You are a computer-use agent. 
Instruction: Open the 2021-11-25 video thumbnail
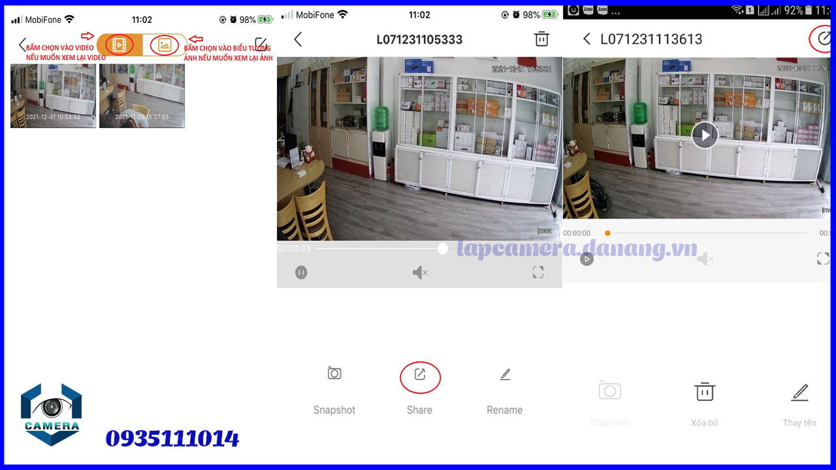tap(142, 95)
